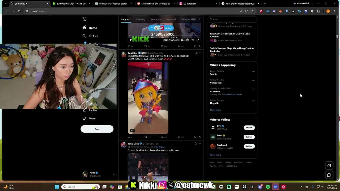Image resolution: width=340 pixels, height=191 pixels.
Task: Follow the OTC account
Action: pos(249,128)
